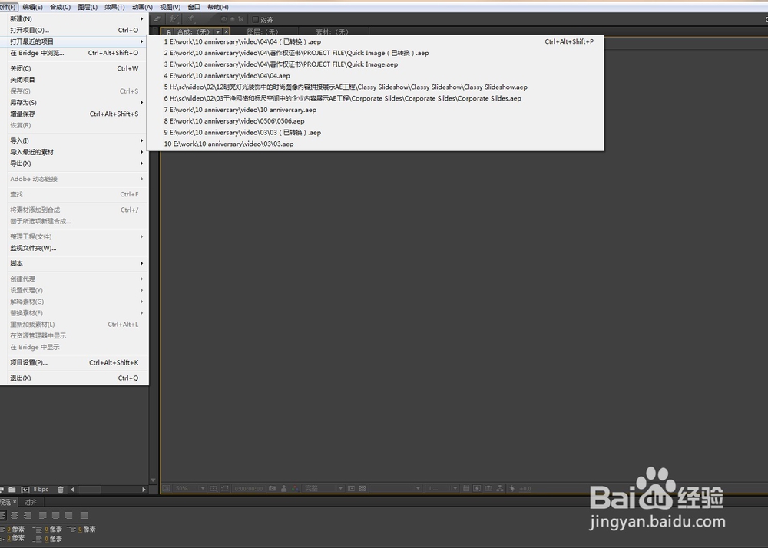Select the Roto Brush tool
Viewport: 768px width, 548px height.
174,19
